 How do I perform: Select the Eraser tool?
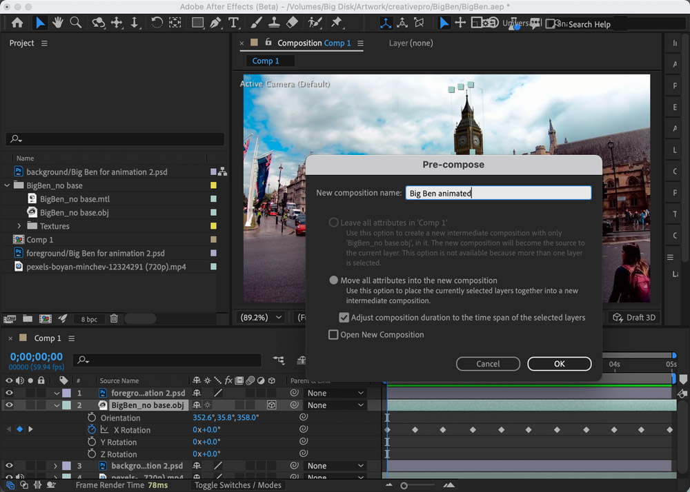[x=292, y=23]
